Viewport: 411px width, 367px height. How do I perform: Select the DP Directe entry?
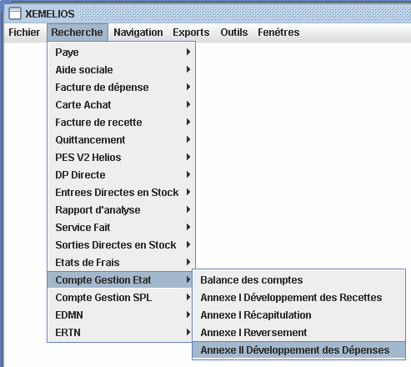pyautogui.click(x=122, y=174)
